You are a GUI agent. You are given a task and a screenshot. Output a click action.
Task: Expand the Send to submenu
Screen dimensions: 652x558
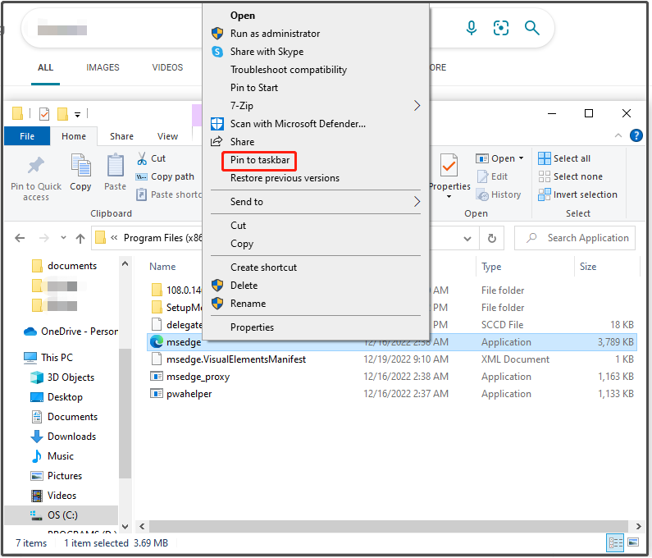click(417, 202)
